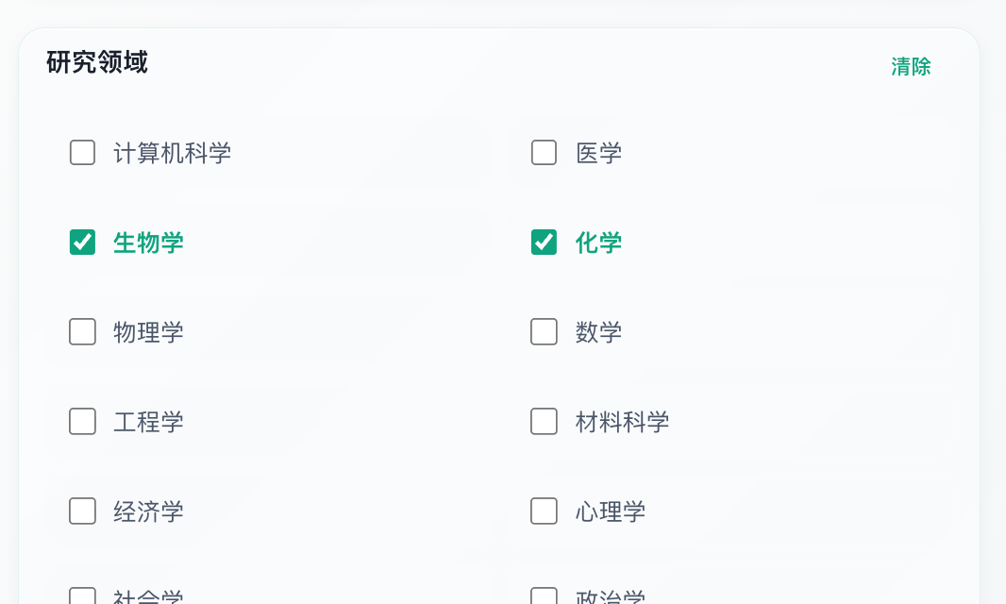The height and width of the screenshot is (604, 1006).
Task: Enable the 材料科学 checkbox
Action: [x=544, y=422]
